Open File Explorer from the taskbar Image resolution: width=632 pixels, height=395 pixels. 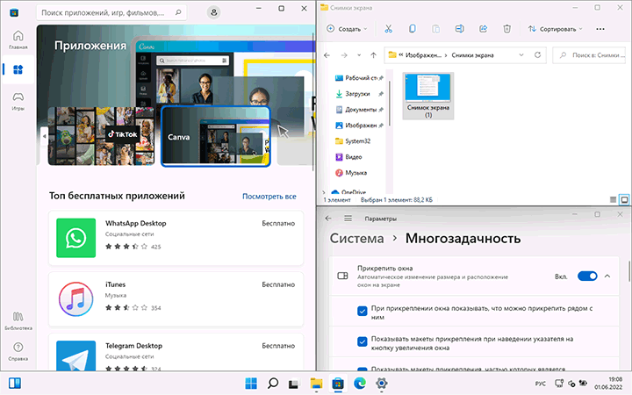pyautogui.click(x=316, y=383)
